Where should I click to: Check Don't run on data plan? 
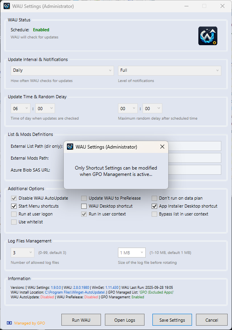coord(154,198)
